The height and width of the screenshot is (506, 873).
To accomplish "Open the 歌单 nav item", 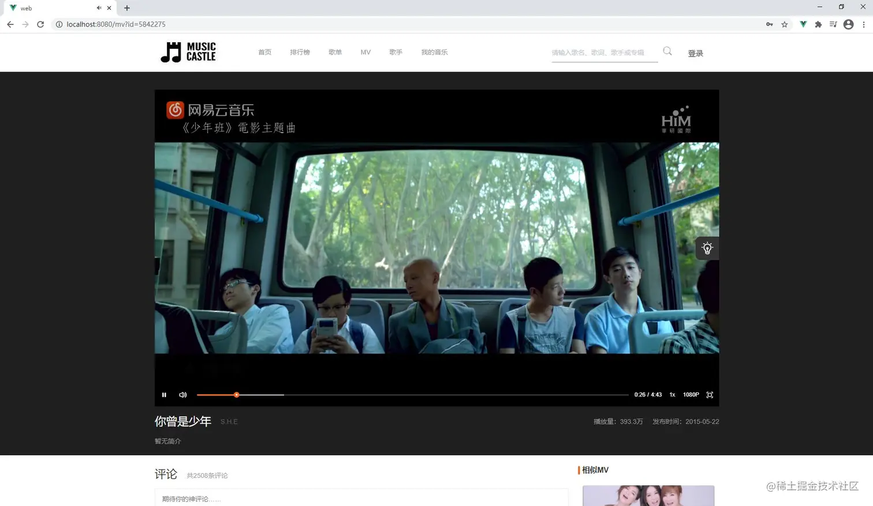I will point(335,52).
